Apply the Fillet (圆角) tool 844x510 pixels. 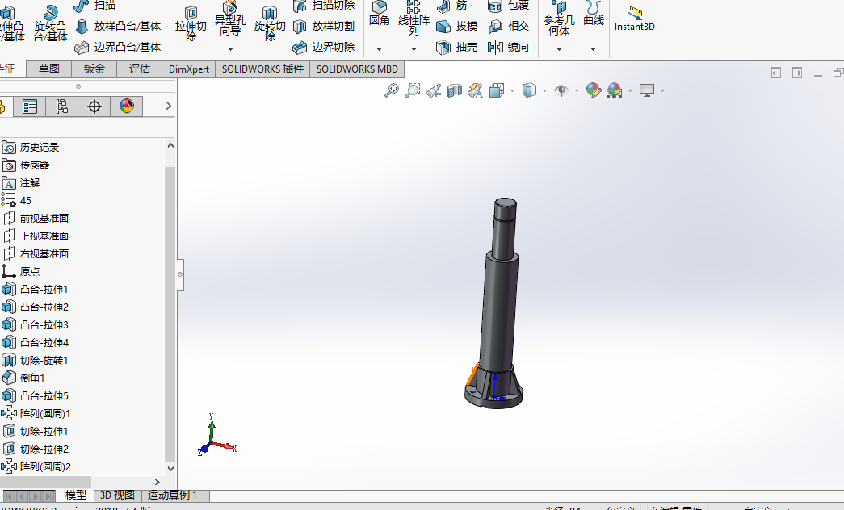[x=380, y=14]
